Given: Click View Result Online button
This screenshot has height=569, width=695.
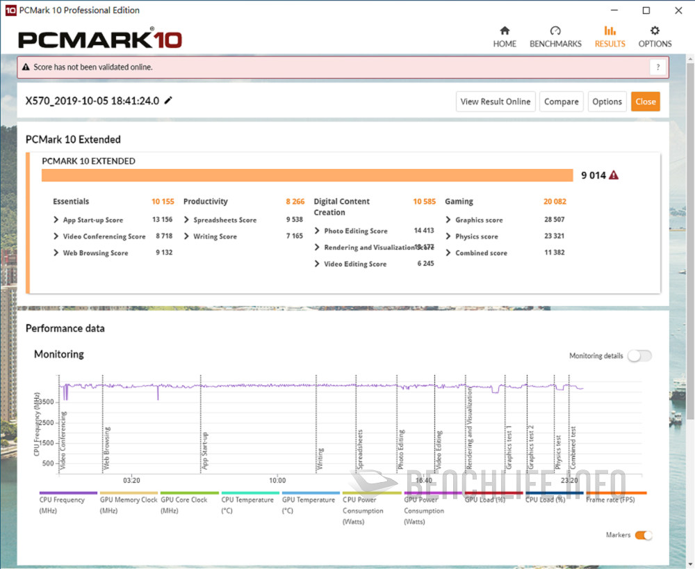Looking at the screenshot, I should [496, 102].
